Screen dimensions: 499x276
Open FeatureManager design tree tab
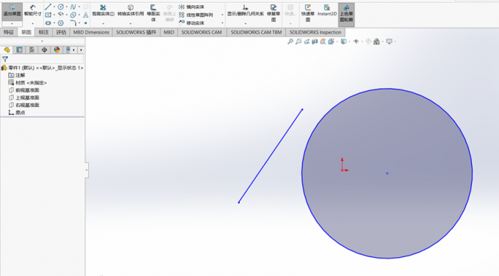pos(7,50)
